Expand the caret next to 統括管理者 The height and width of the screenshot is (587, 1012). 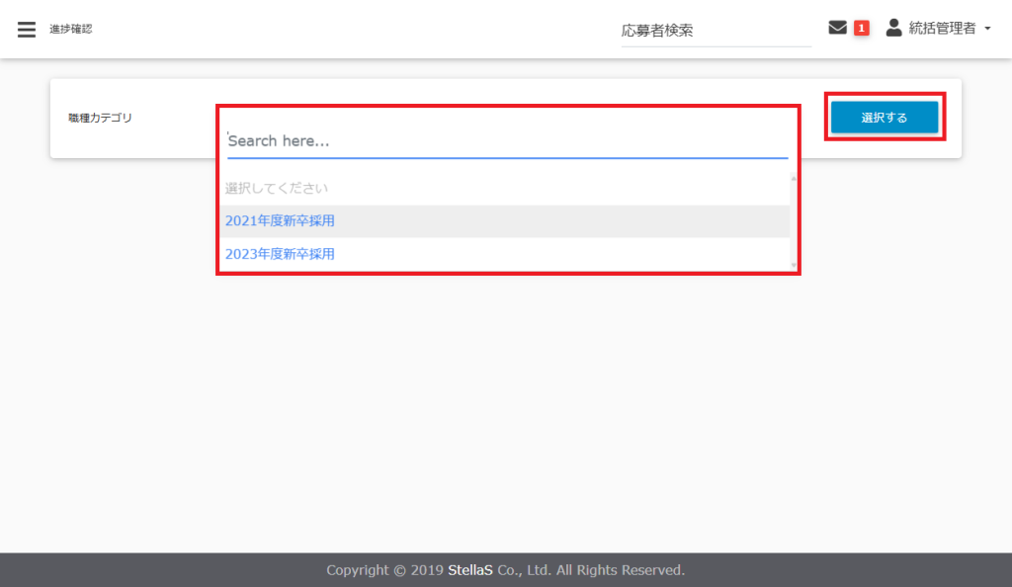[x=987, y=30]
